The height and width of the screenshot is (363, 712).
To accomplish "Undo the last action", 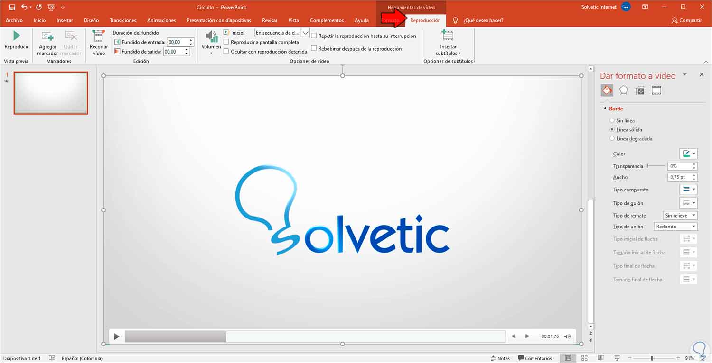I will click(x=24, y=7).
